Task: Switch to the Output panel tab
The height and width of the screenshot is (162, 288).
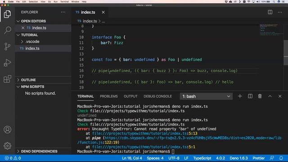Action: 130,96
